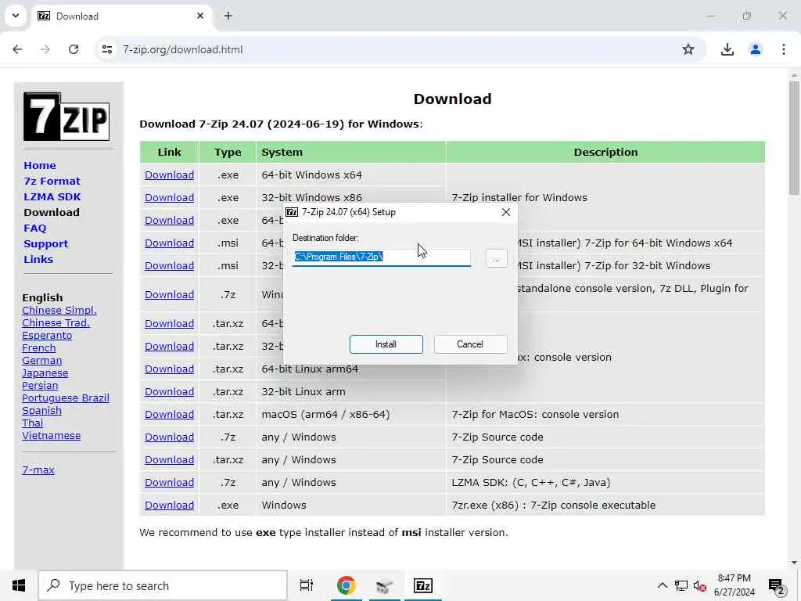801x601 pixels.
Task: Go back using the browser back arrow
Action: coord(17,49)
